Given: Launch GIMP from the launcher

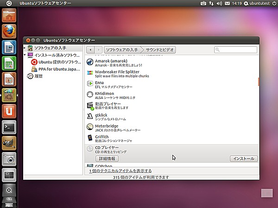Looking at the screenshot, I should tap(9, 143).
